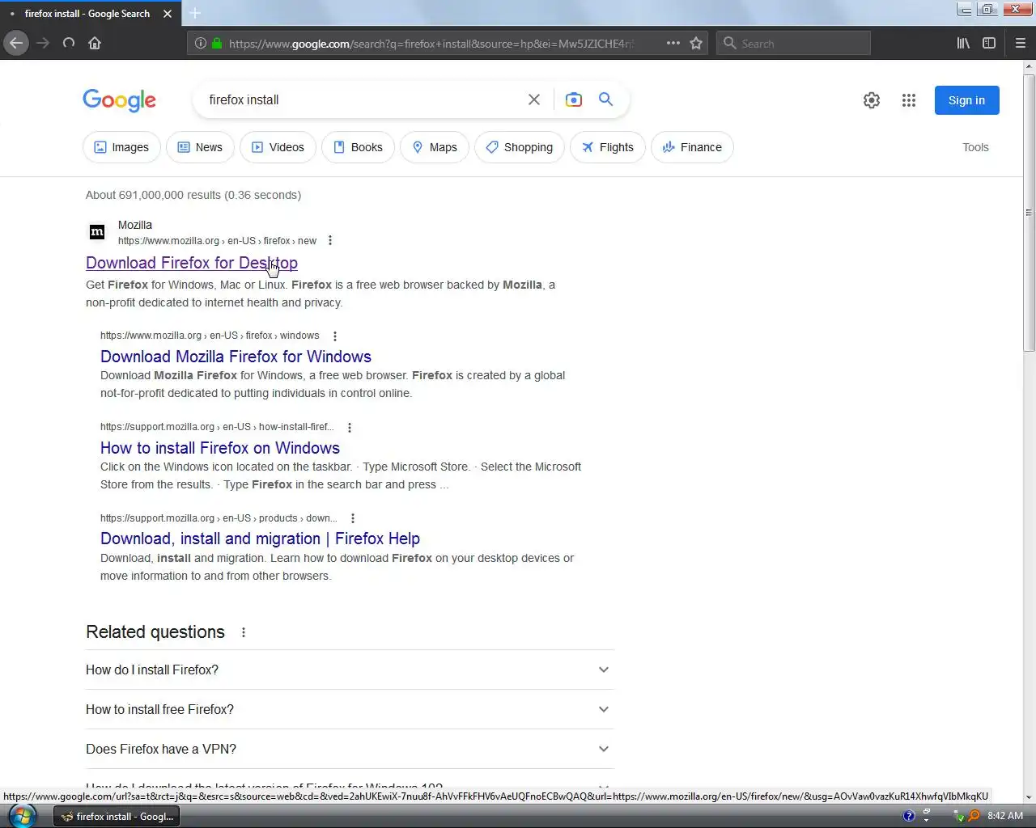
Task: Go back with the browser back arrow
Action: (x=16, y=43)
